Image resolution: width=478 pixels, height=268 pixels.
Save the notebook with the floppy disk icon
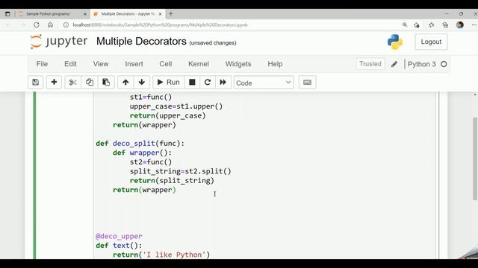pyautogui.click(x=35, y=83)
